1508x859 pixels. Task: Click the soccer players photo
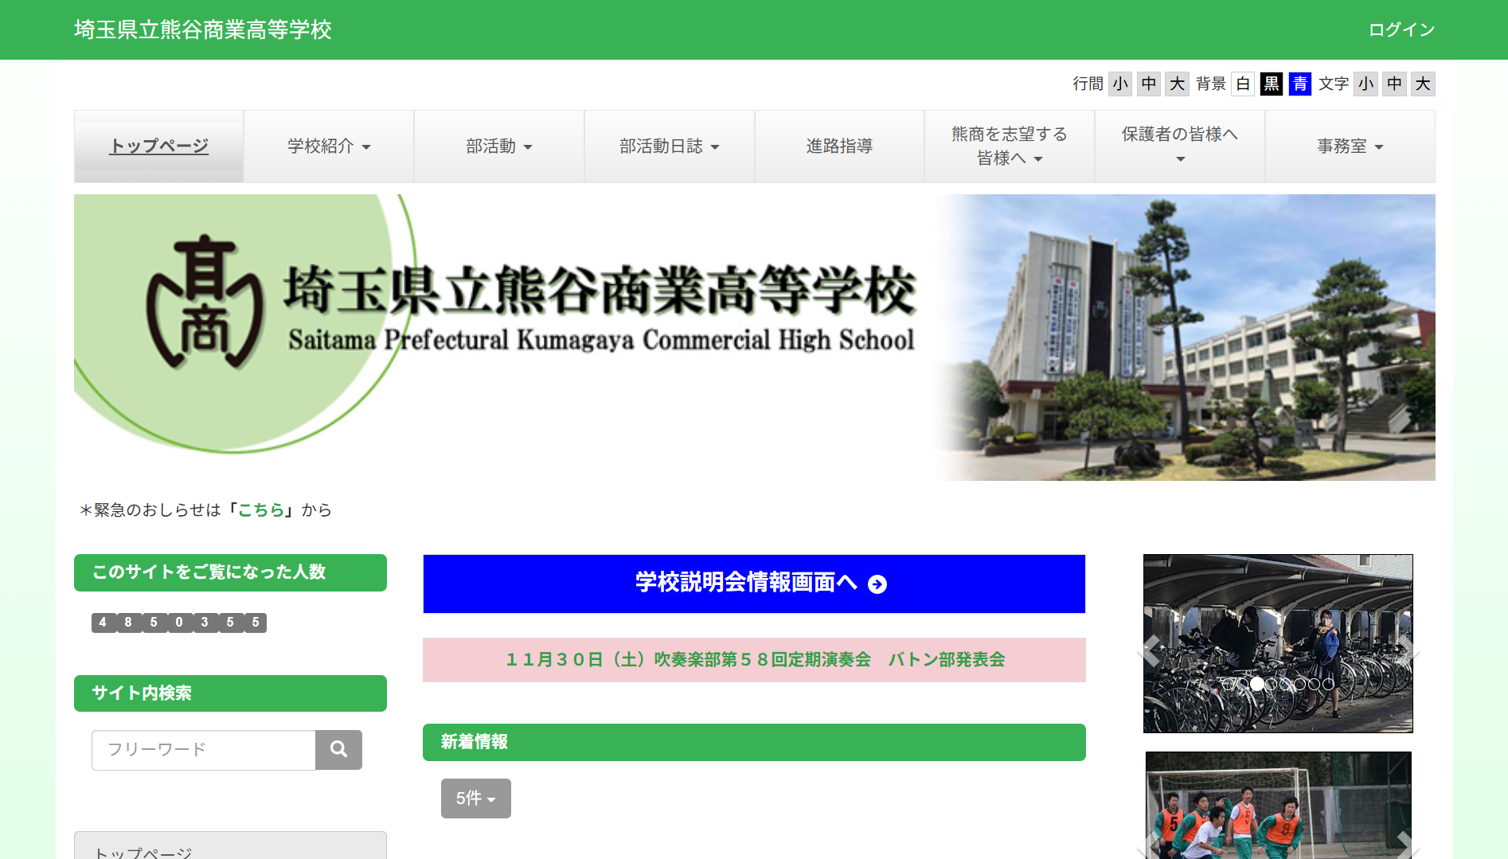coord(1279,805)
